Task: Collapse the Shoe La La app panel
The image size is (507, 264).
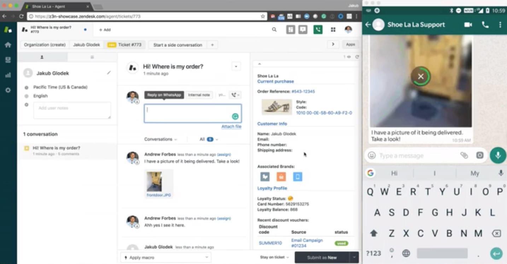Action: click(x=259, y=64)
